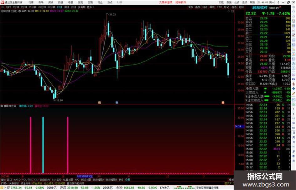Screen dimensions: 296x190
Task: Select the 日线 period tab
Action: click(x=60, y=7)
